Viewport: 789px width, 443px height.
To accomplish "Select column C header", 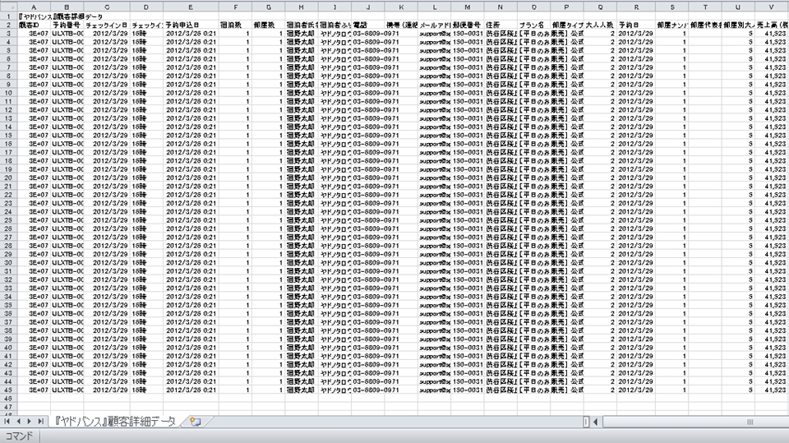I will coord(107,7).
